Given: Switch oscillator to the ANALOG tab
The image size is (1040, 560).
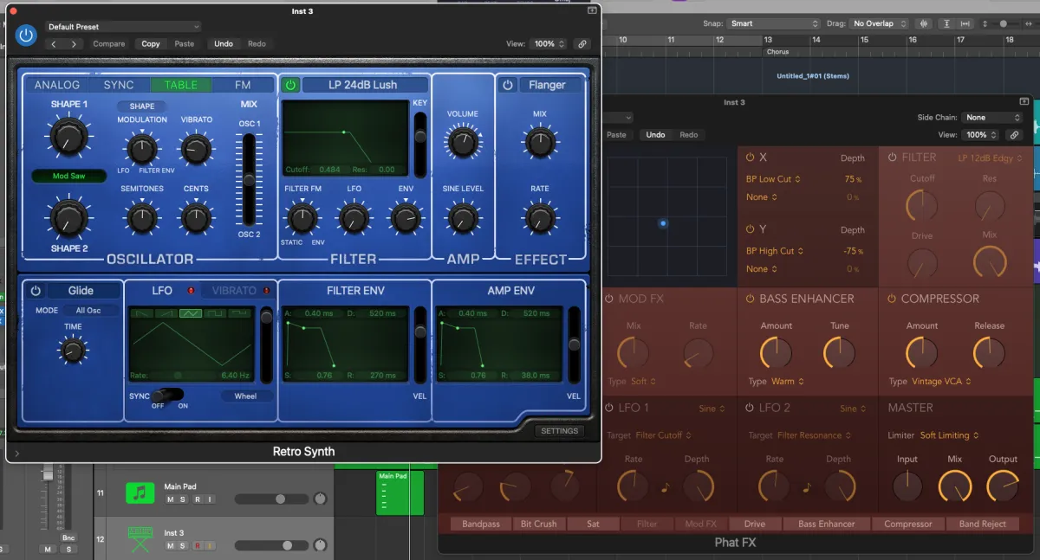Looking at the screenshot, I should [x=57, y=85].
